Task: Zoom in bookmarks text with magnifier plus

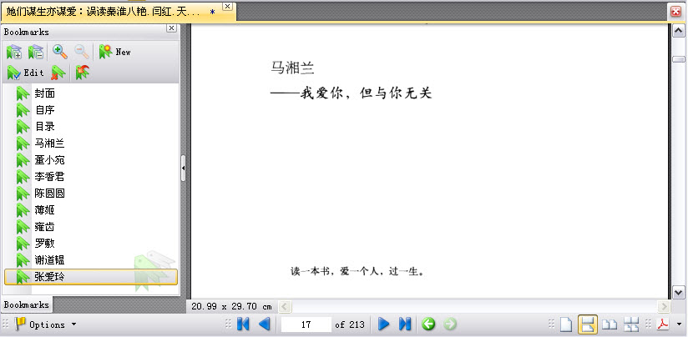Action: click(59, 52)
